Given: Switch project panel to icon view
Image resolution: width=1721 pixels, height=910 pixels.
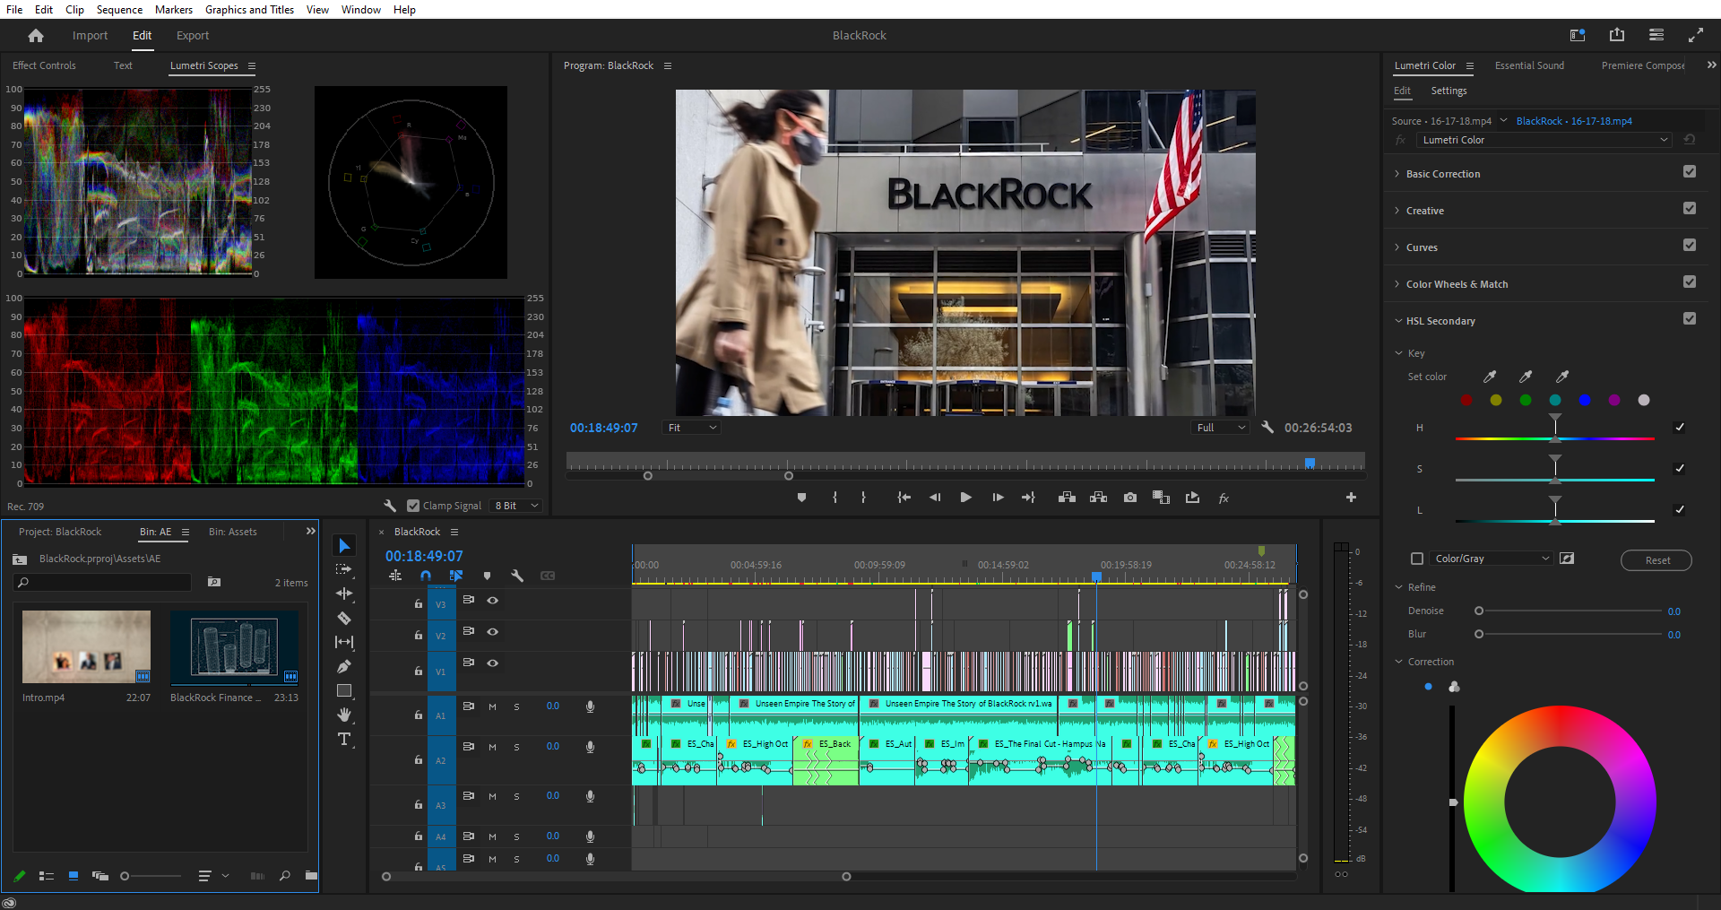Looking at the screenshot, I should pyautogui.click(x=74, y=876).
